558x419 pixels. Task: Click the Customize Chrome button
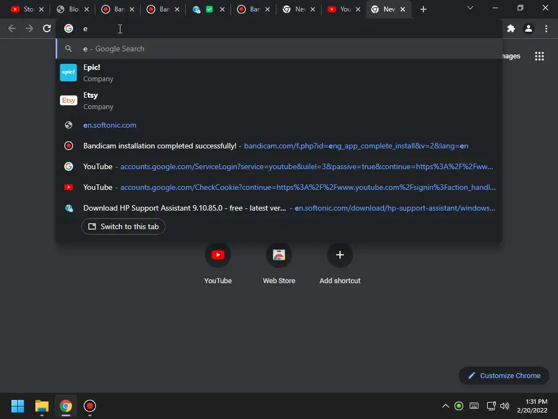[504, 375]
